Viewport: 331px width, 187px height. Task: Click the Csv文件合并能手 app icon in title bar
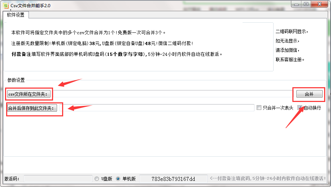click(x=6, y=6)
